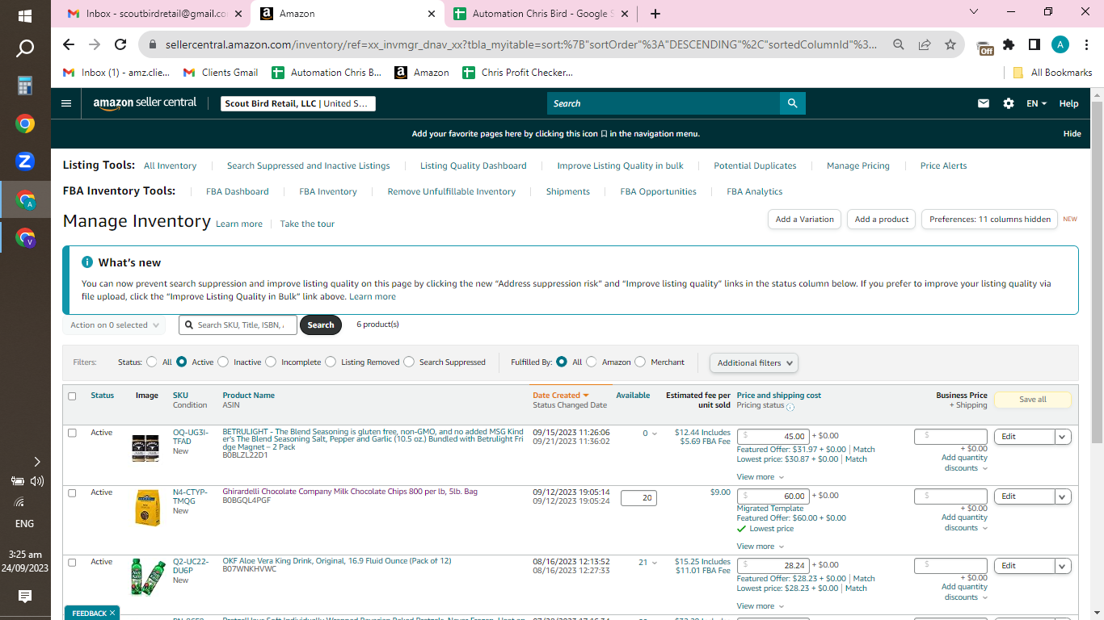Open the Action on 0 selected dropdown

coord(114,325)
